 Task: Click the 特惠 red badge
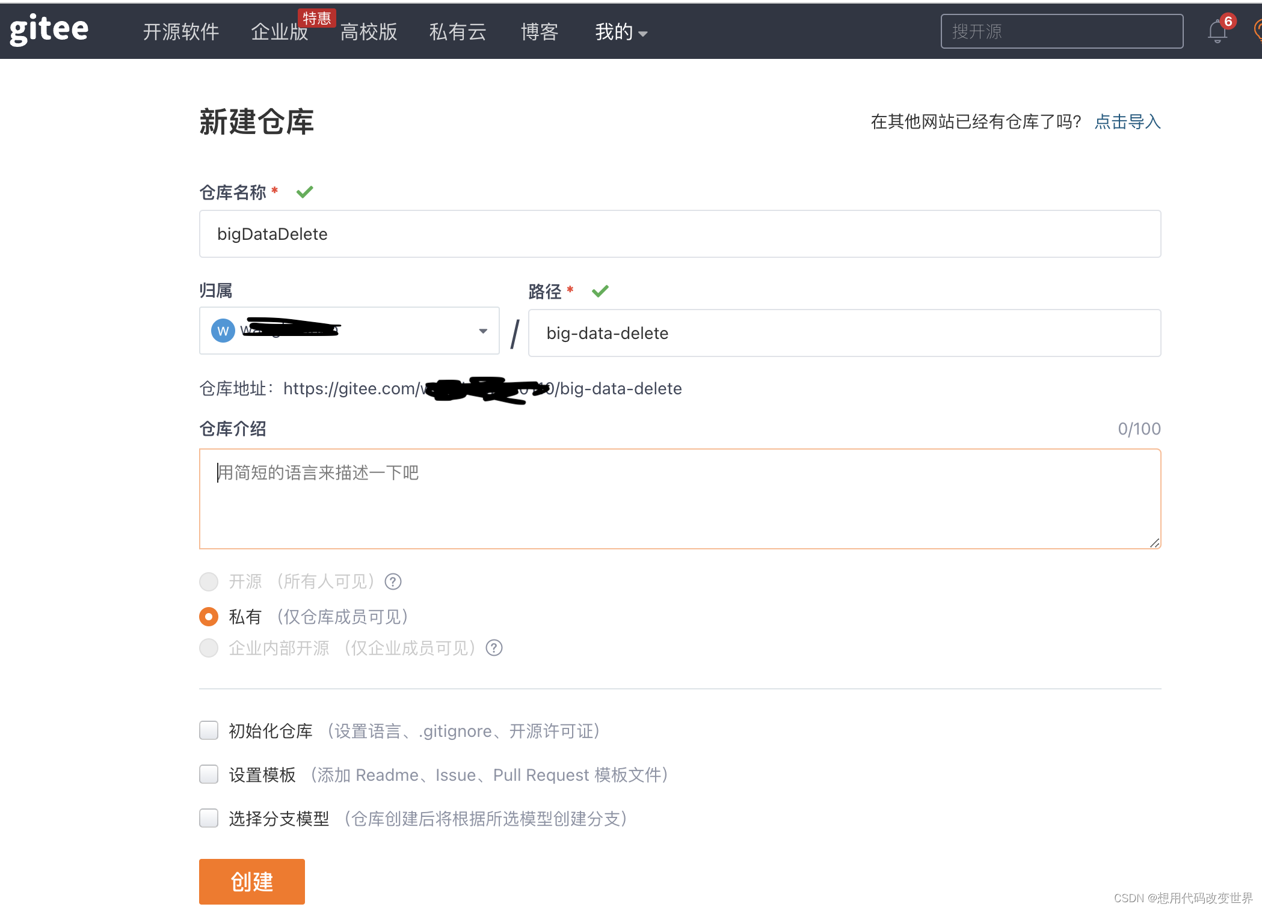pyautogui.click(x=316, y=18)
